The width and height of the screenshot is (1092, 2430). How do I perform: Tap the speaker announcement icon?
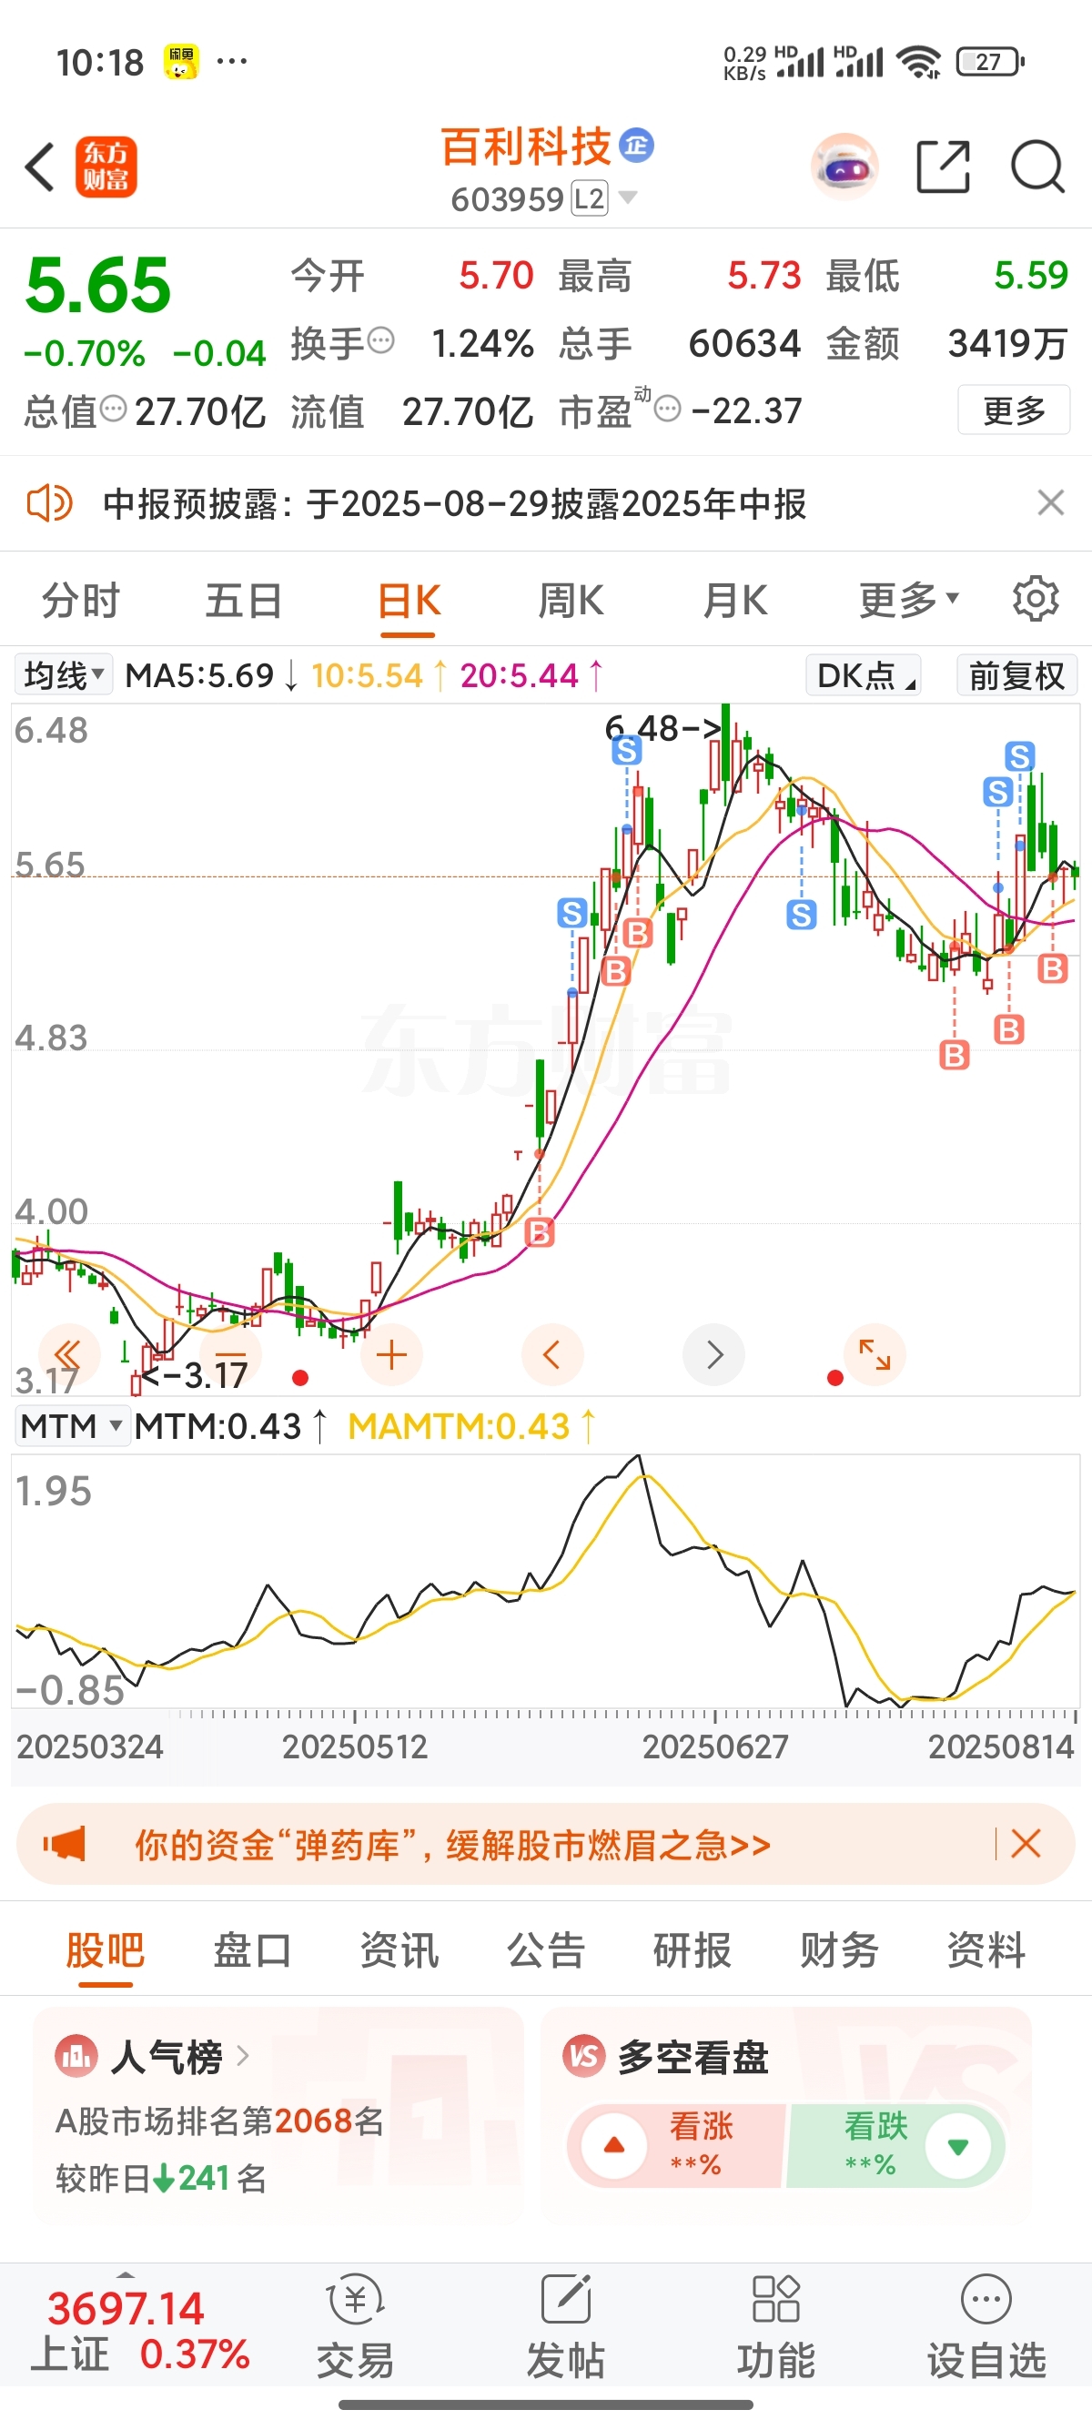click(x=49, y=502)
